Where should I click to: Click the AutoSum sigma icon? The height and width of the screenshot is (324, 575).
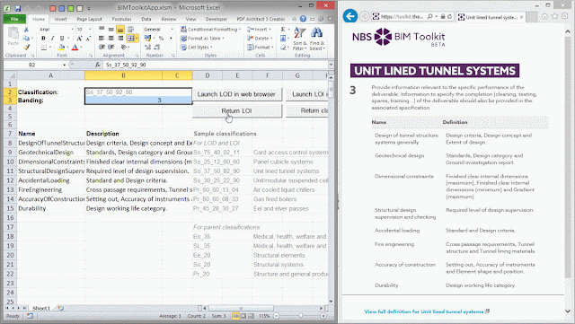pos(283,30)
